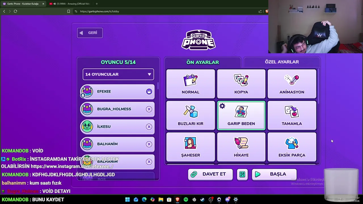Screen dimensions: 363x204
Task: Click player name BUGRA_HOLMESS
Action: (x=114, y=109)
